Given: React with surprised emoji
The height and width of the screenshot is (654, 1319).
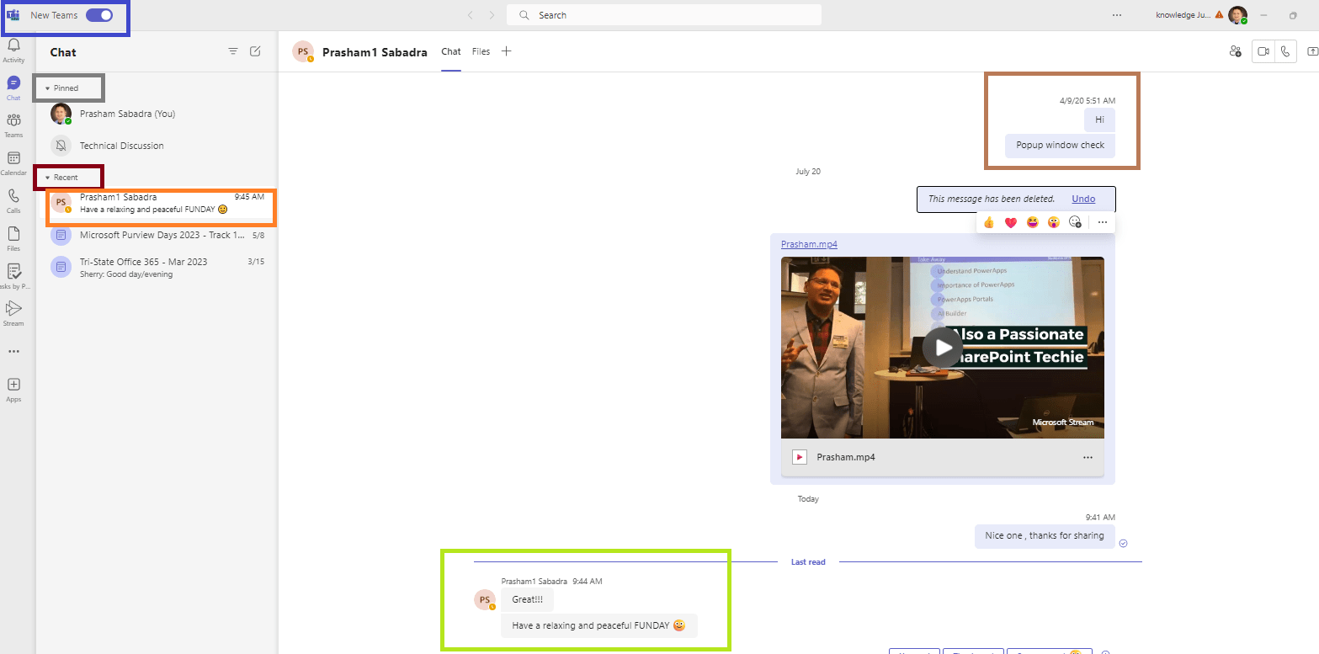Looking at the screenshot, I should coord(1053,222).
